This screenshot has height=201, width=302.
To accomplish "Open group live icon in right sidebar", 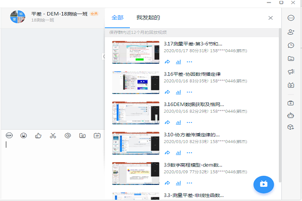I will (290, 85).
